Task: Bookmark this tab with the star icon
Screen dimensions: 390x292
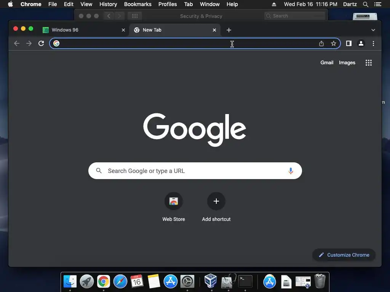Action: (x=334, y=43)
